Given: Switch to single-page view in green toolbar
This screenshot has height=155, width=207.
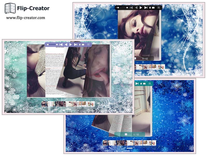Looking at the screenshot, I should pyautogui.click(x=141, y=84).
